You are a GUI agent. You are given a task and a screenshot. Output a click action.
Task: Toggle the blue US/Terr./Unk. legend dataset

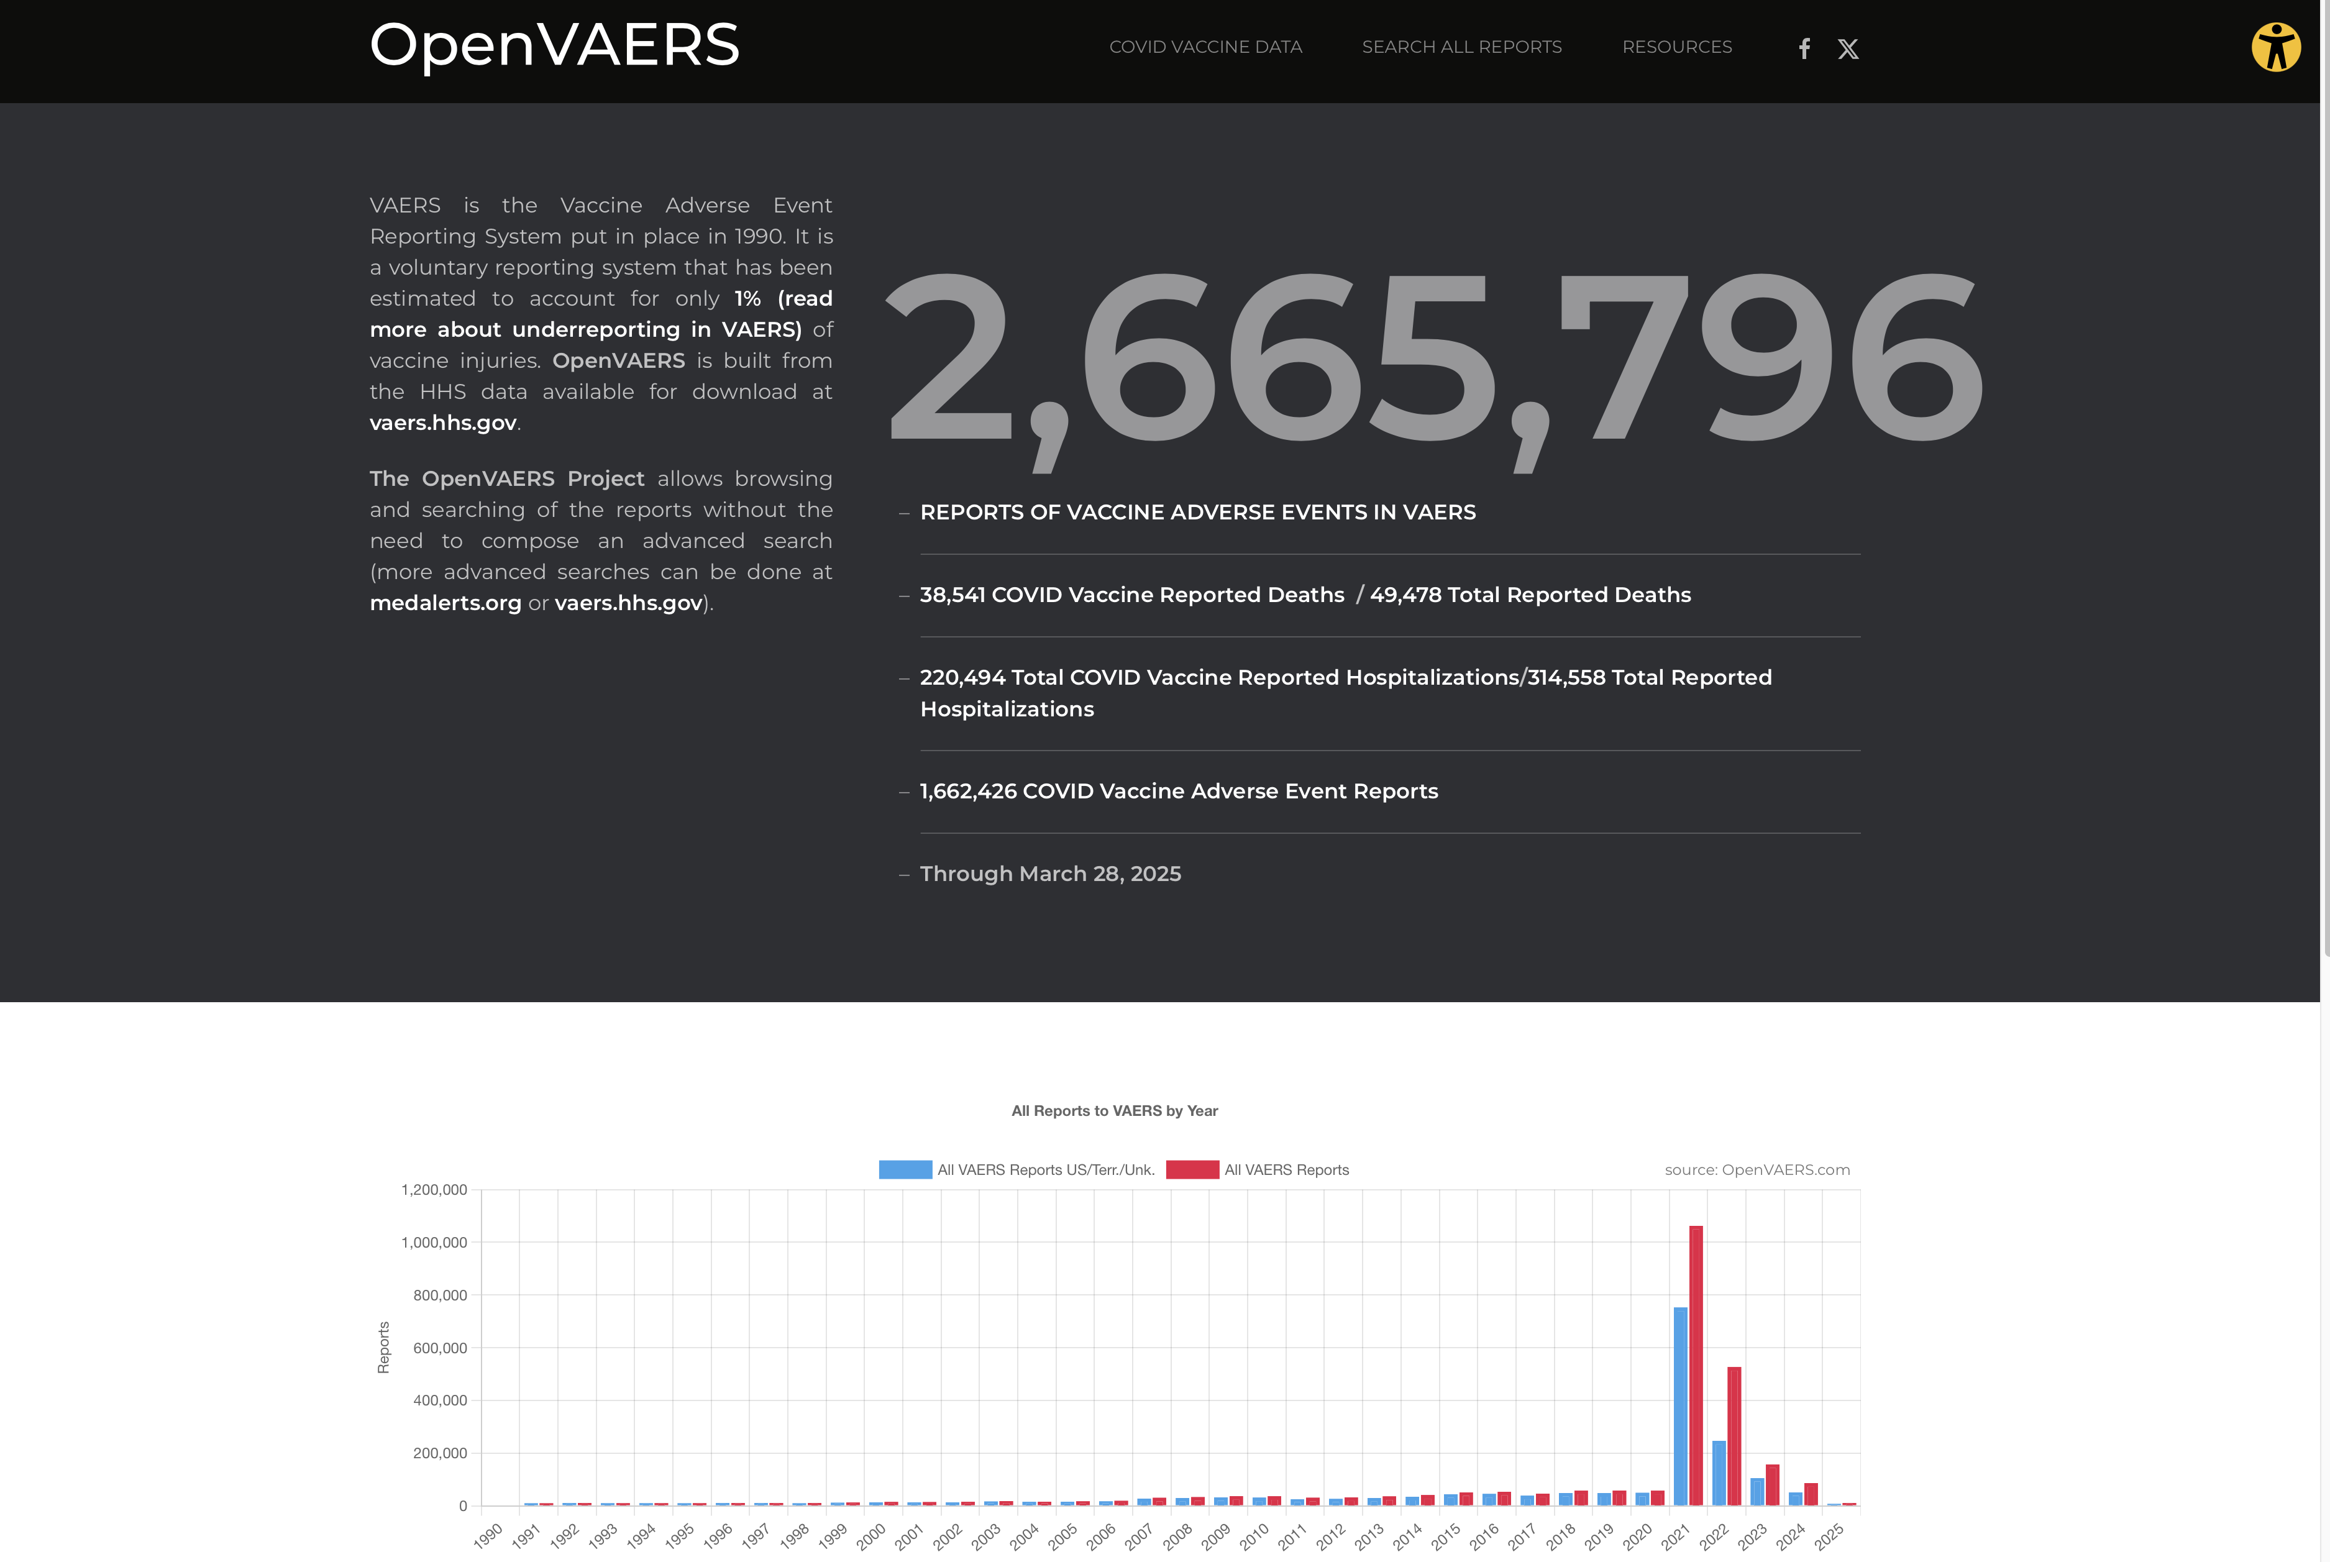[1016, 1169]
